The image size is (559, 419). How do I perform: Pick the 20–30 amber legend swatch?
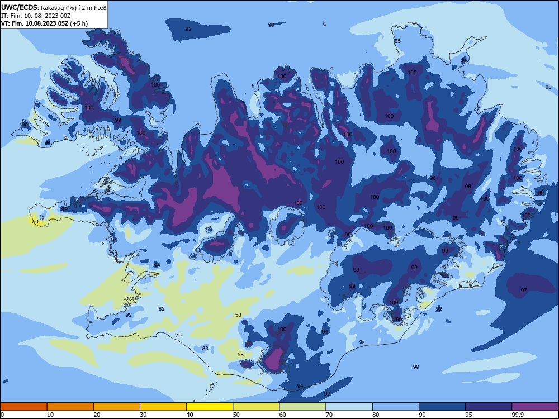117,407
